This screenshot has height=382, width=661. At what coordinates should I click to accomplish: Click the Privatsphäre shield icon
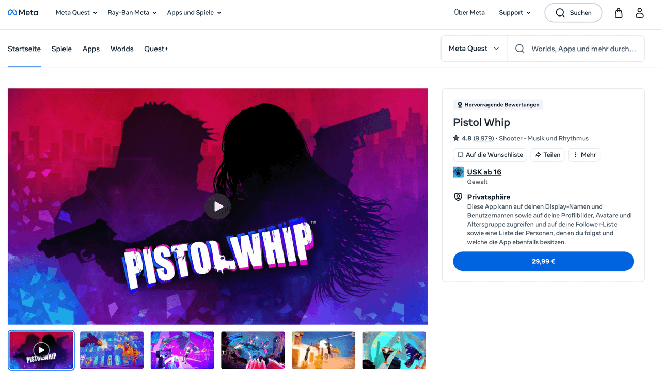[x=458, y=197]
